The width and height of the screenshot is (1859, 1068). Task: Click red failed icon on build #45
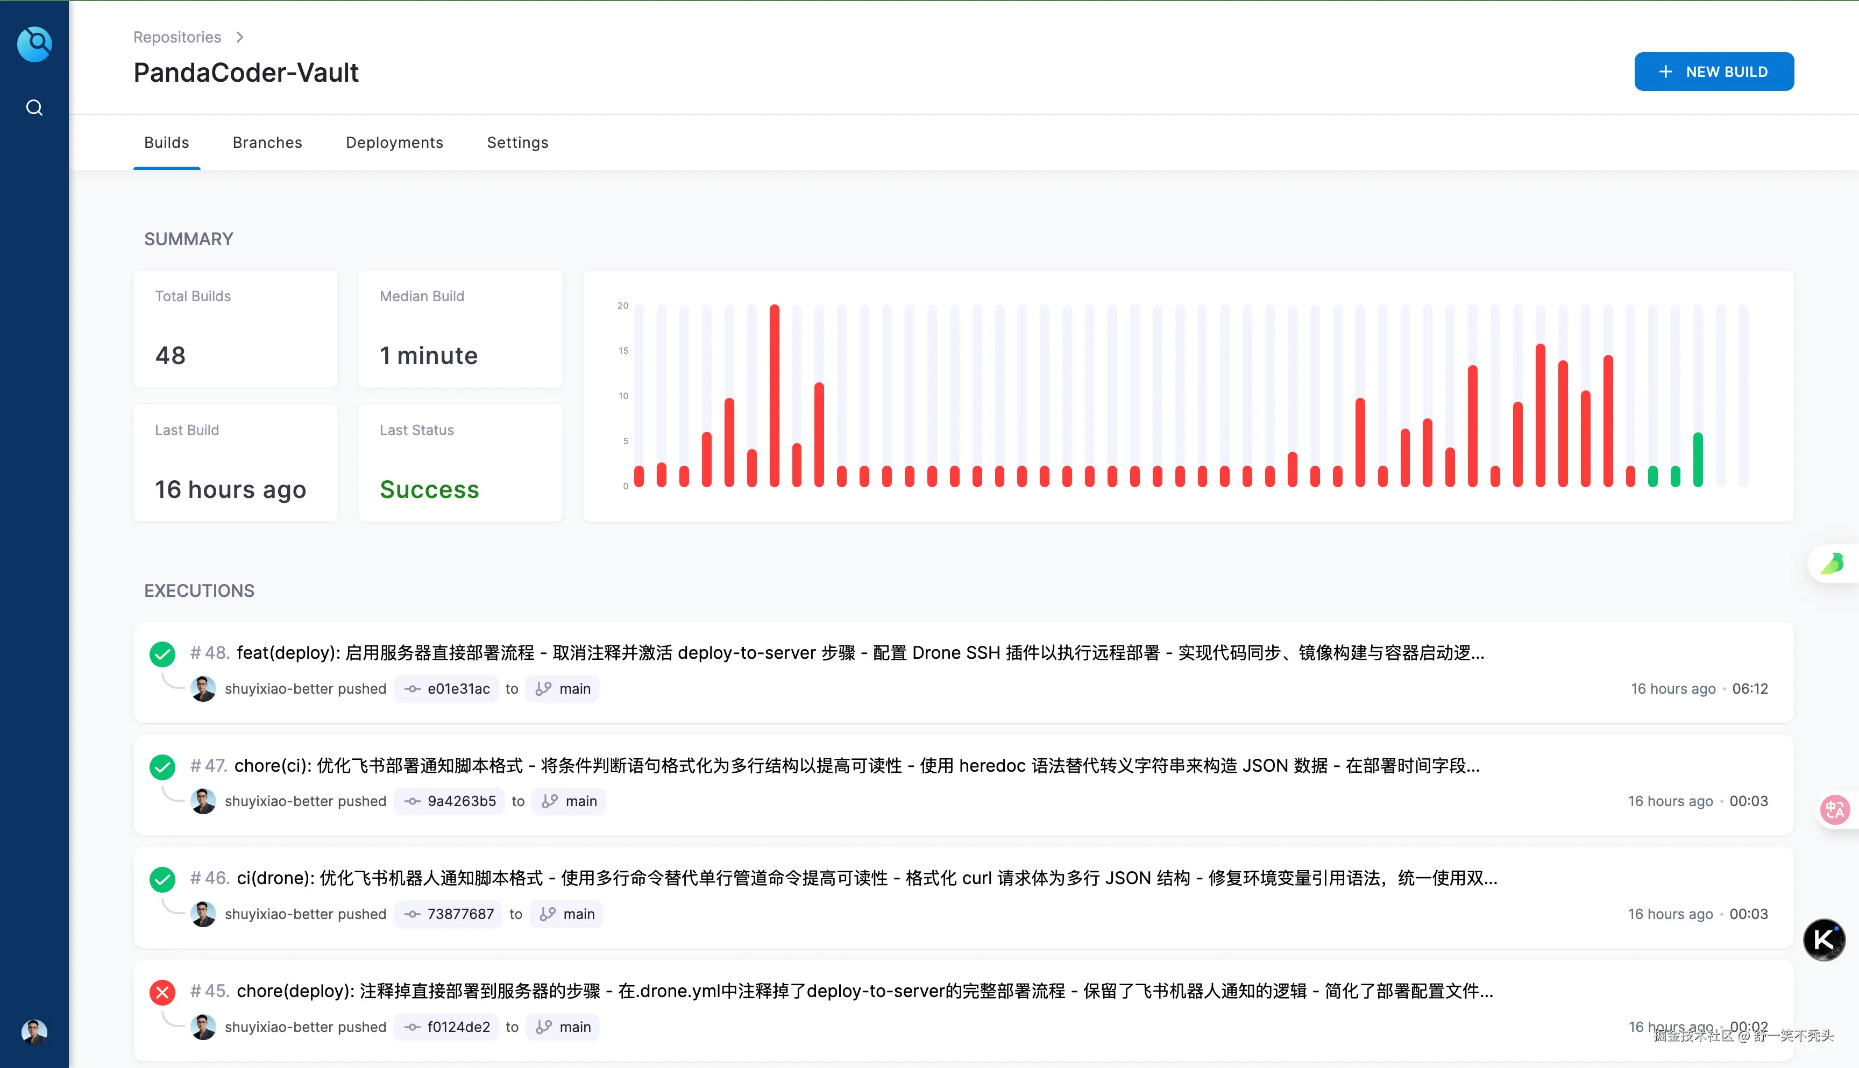[162, 993]
